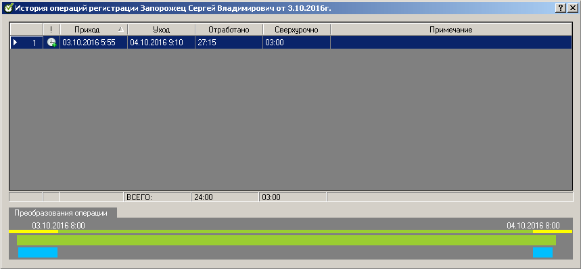Click the empty Примечание cell of row 1

tap(451, 43)
